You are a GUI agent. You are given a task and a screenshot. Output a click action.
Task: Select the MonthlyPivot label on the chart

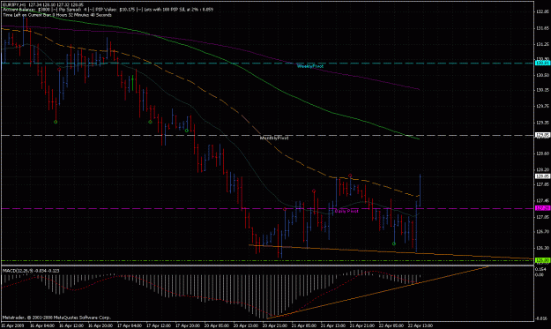pyautogui.click(x=274, y=138)
